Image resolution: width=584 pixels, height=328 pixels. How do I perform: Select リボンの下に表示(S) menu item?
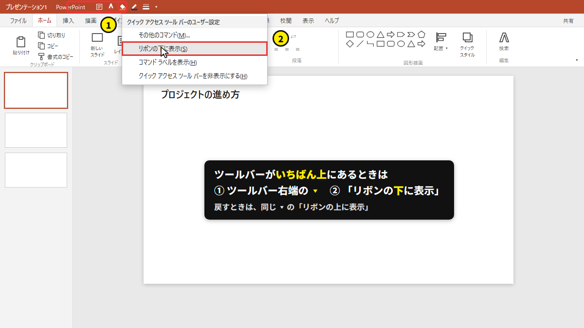coord(195,49)
